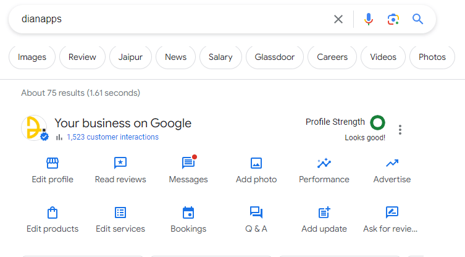Open the Bookings calendar icon
This screenshot has height=257, width=465.
tap(188, 213)
